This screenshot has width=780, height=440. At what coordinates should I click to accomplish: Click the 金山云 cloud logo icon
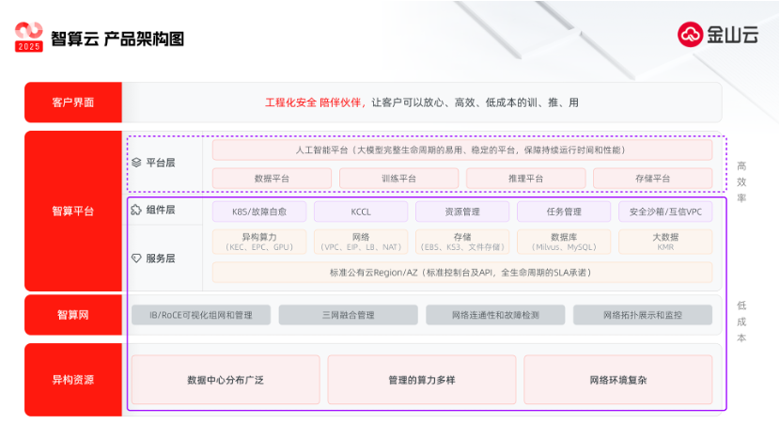click(x=693, y=35)
